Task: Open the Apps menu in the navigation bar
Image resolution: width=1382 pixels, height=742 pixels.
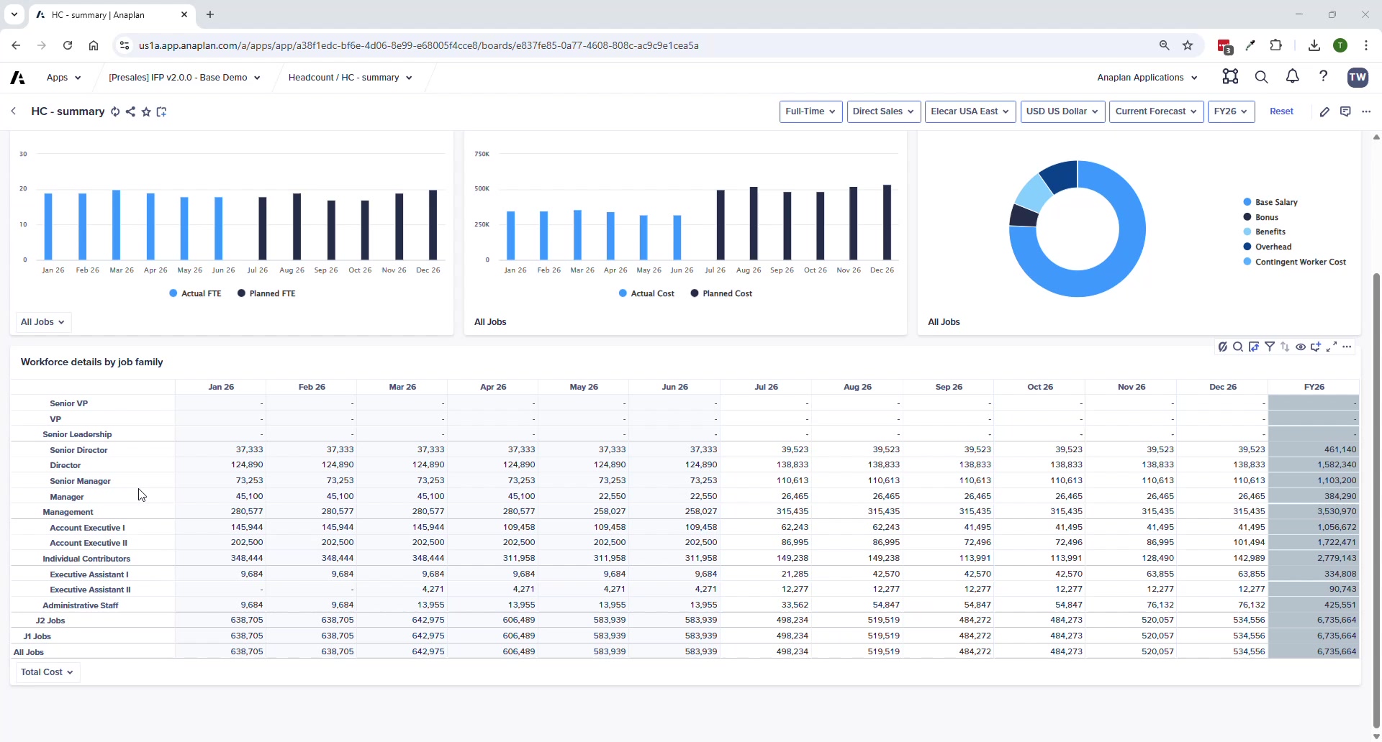Action: pos(63,77)
